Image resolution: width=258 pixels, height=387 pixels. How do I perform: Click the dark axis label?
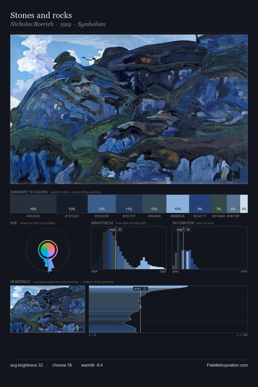tap(94, 271)
